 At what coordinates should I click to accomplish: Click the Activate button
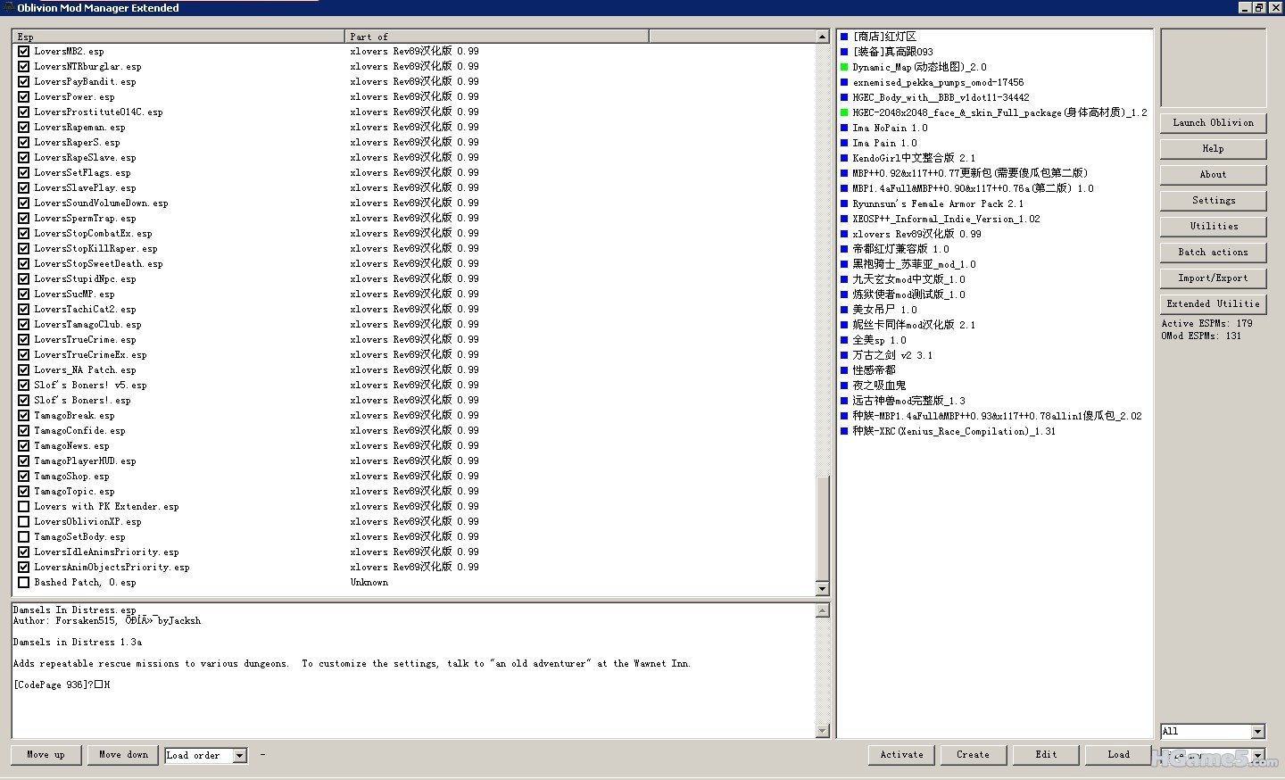[902, 755]
